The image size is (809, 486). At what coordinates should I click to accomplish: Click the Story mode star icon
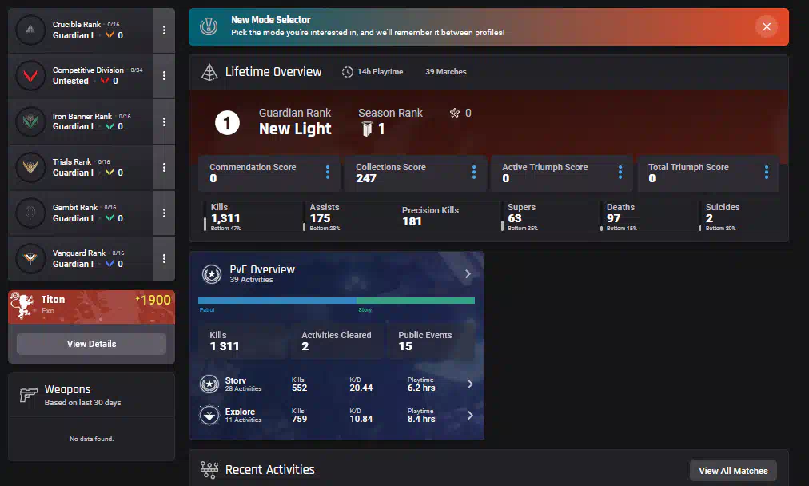click(209, 384)
